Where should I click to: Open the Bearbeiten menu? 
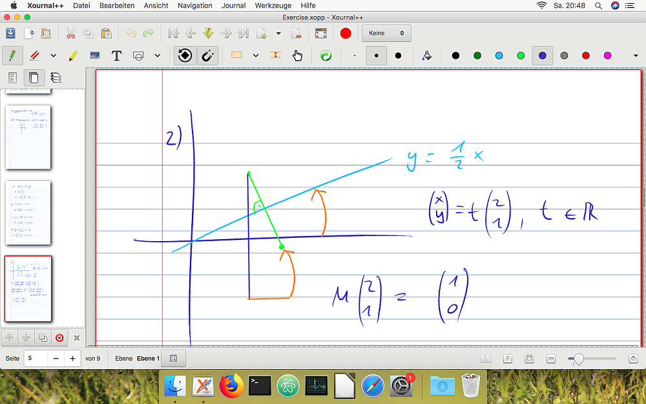click(117, 5)
